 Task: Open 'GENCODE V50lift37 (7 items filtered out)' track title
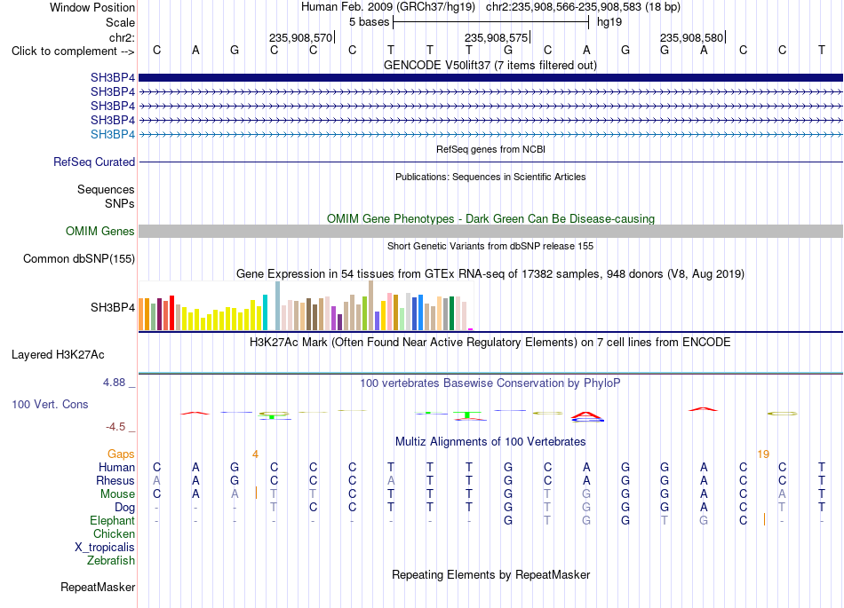pyautogui.click(x=490, y=65)
